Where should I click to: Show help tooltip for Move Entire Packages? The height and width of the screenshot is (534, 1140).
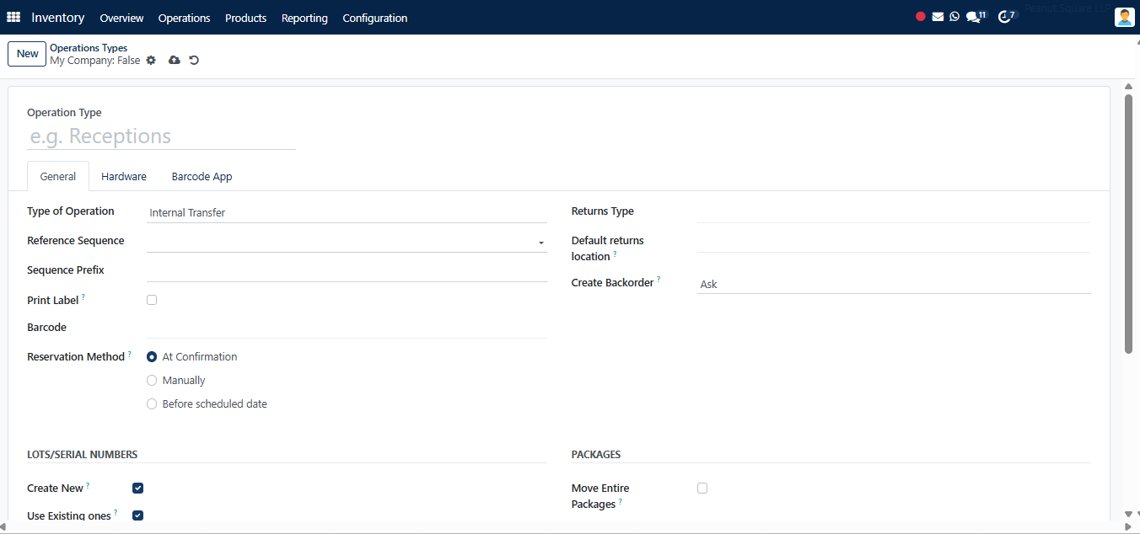(621, 501)
